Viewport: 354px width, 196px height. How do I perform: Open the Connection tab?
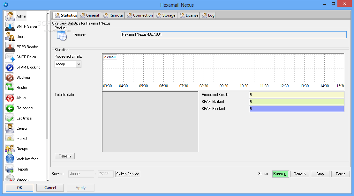[140, 15]
